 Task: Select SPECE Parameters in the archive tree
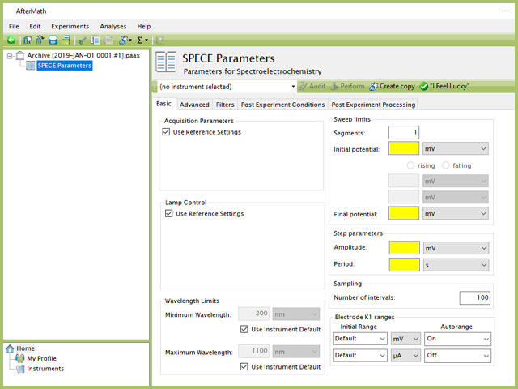coord(65,66)
